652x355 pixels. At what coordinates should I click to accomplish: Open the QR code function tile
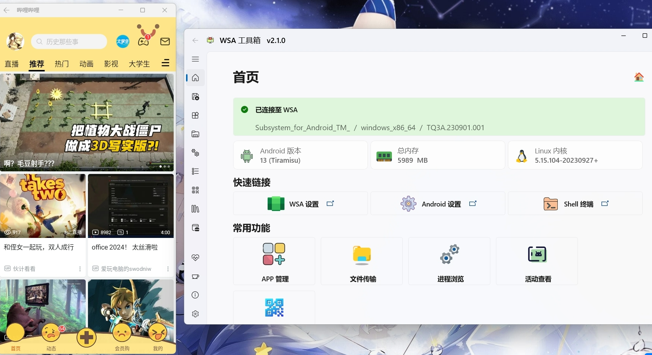pyautogui.click(x=274, y=307)
